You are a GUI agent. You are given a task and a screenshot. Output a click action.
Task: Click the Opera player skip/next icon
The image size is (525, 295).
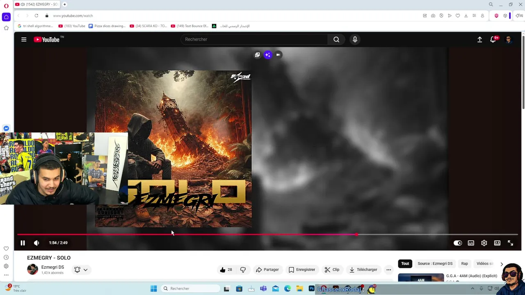(278, 54)
